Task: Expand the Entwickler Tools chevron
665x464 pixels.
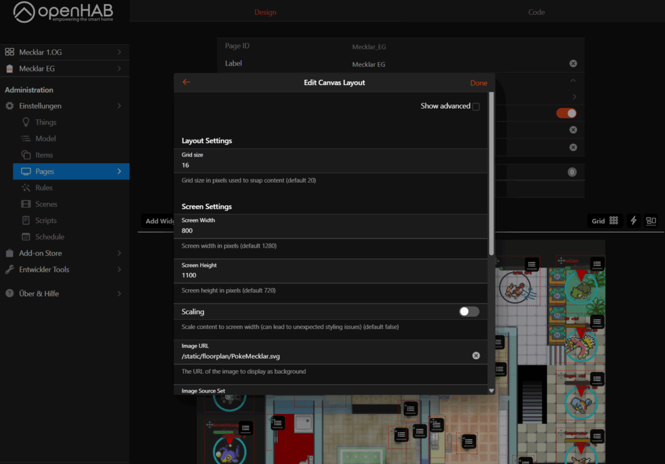Action: point(119,270)
